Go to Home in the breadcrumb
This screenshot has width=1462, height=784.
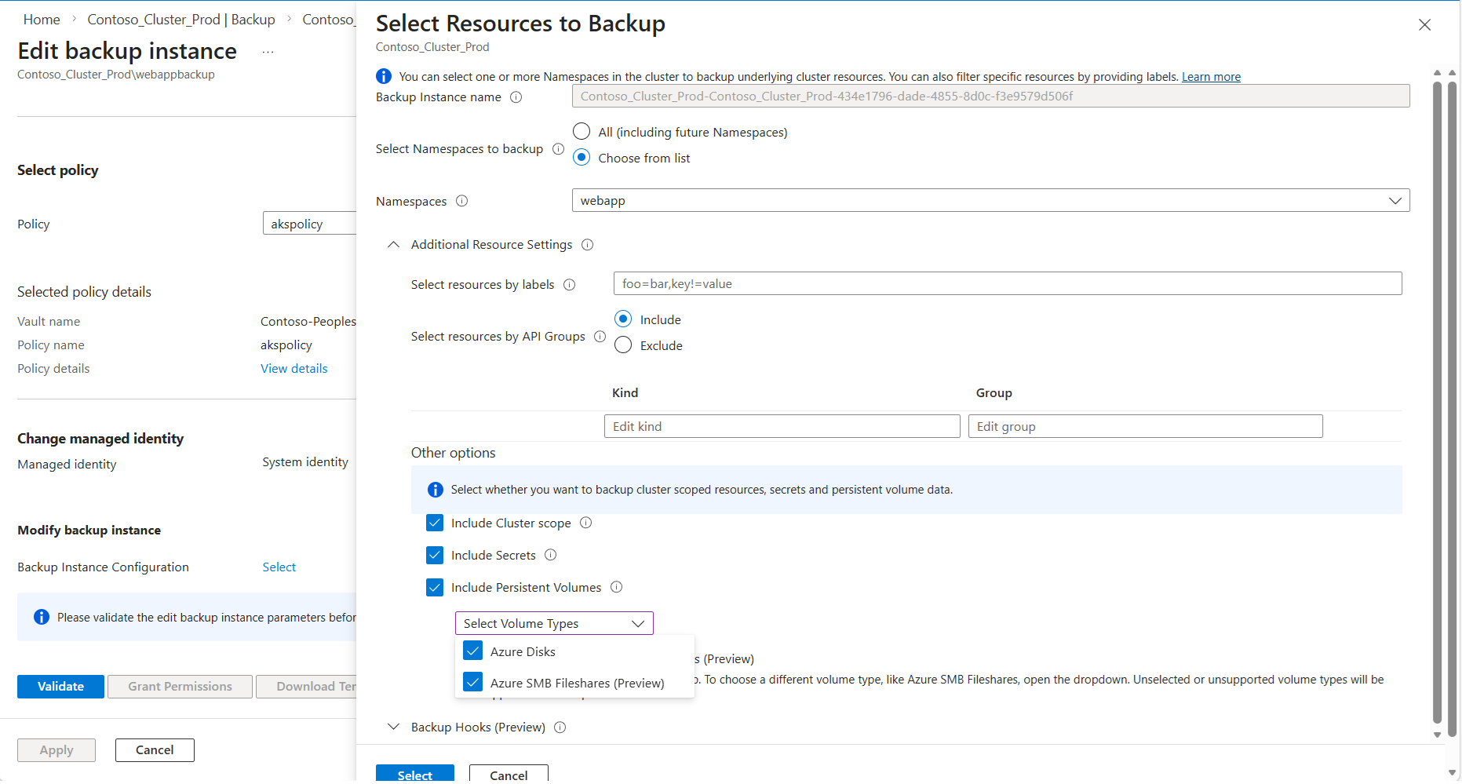[42, 20]
